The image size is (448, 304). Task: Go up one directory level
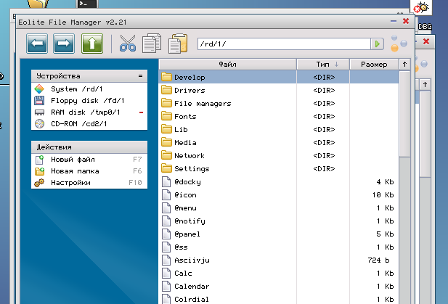[x=91, y=44]
